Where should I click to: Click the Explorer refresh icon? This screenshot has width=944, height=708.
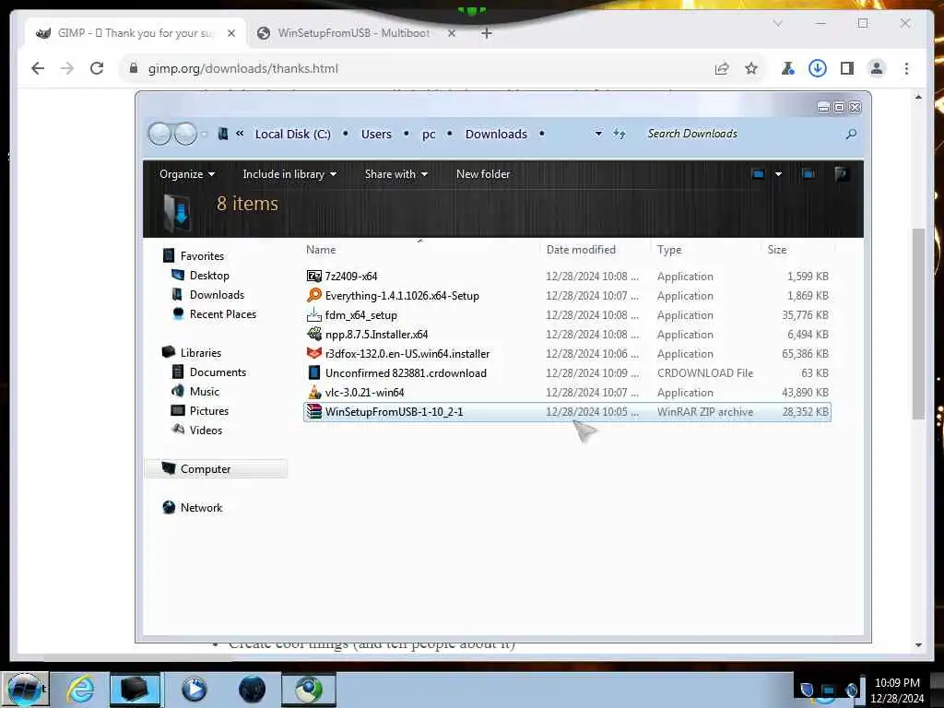pyautogui.click(x=619, y=134)
